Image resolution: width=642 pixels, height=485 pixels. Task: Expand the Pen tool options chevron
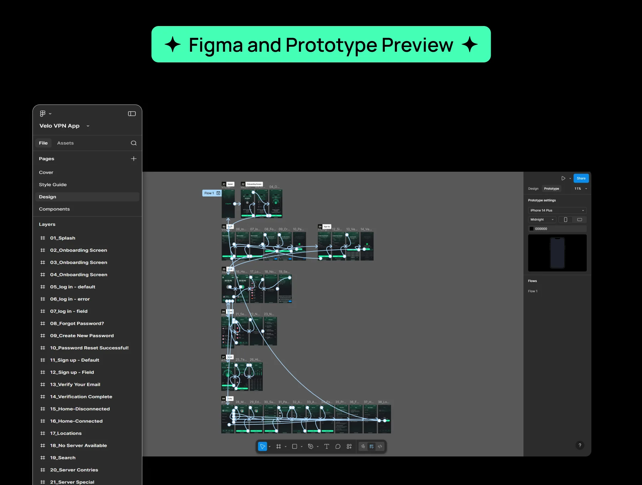pos(318,446)
